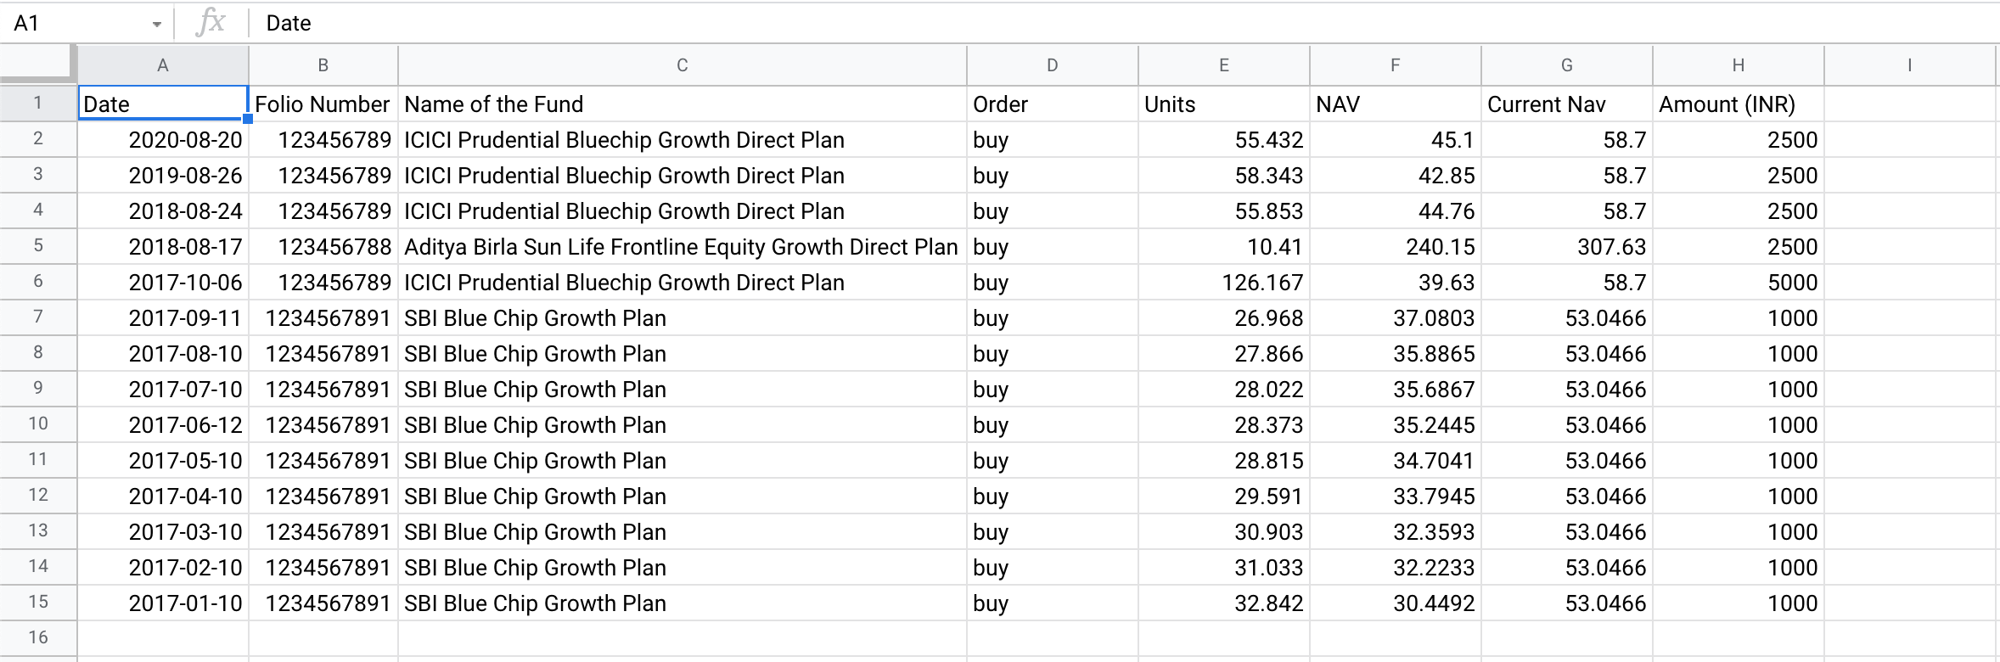Click the Amount cell showing 5000

[x=1738, y=283]
